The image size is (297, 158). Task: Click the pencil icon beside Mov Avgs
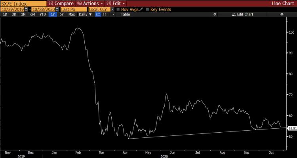pos(141,9)
